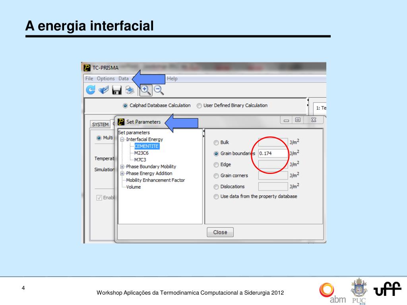Expand the Phase Boundary Mobility node
Image resolution: width=407 pixels, height=305 pixels.
[x=122, y=167]
